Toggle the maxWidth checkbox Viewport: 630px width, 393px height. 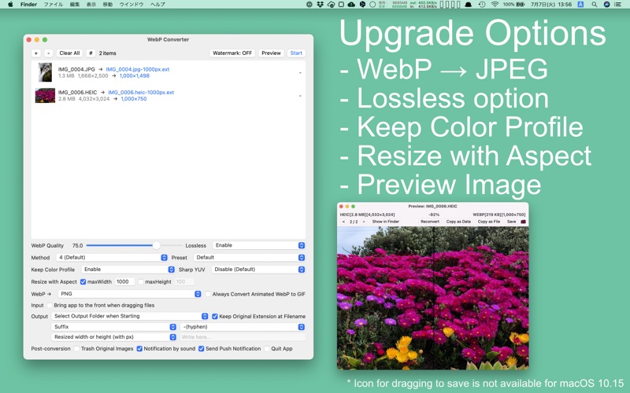coord(83,281)
